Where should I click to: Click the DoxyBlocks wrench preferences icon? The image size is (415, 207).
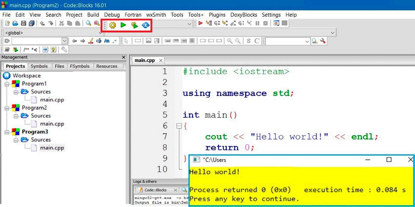point(64,50)
